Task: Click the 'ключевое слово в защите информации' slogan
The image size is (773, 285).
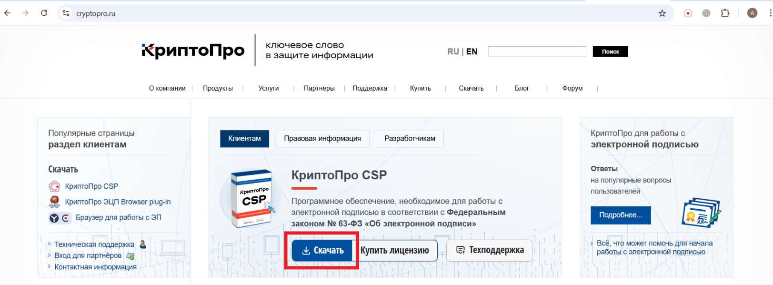Action: click(x=319, y=51)
